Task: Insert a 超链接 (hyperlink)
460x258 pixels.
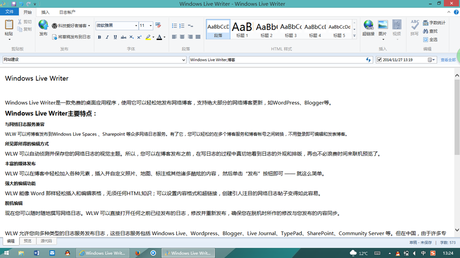Action: pos(368,28)
